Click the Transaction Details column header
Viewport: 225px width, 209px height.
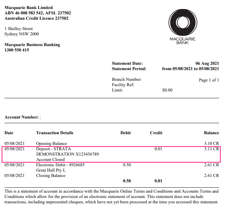(54, 133)
